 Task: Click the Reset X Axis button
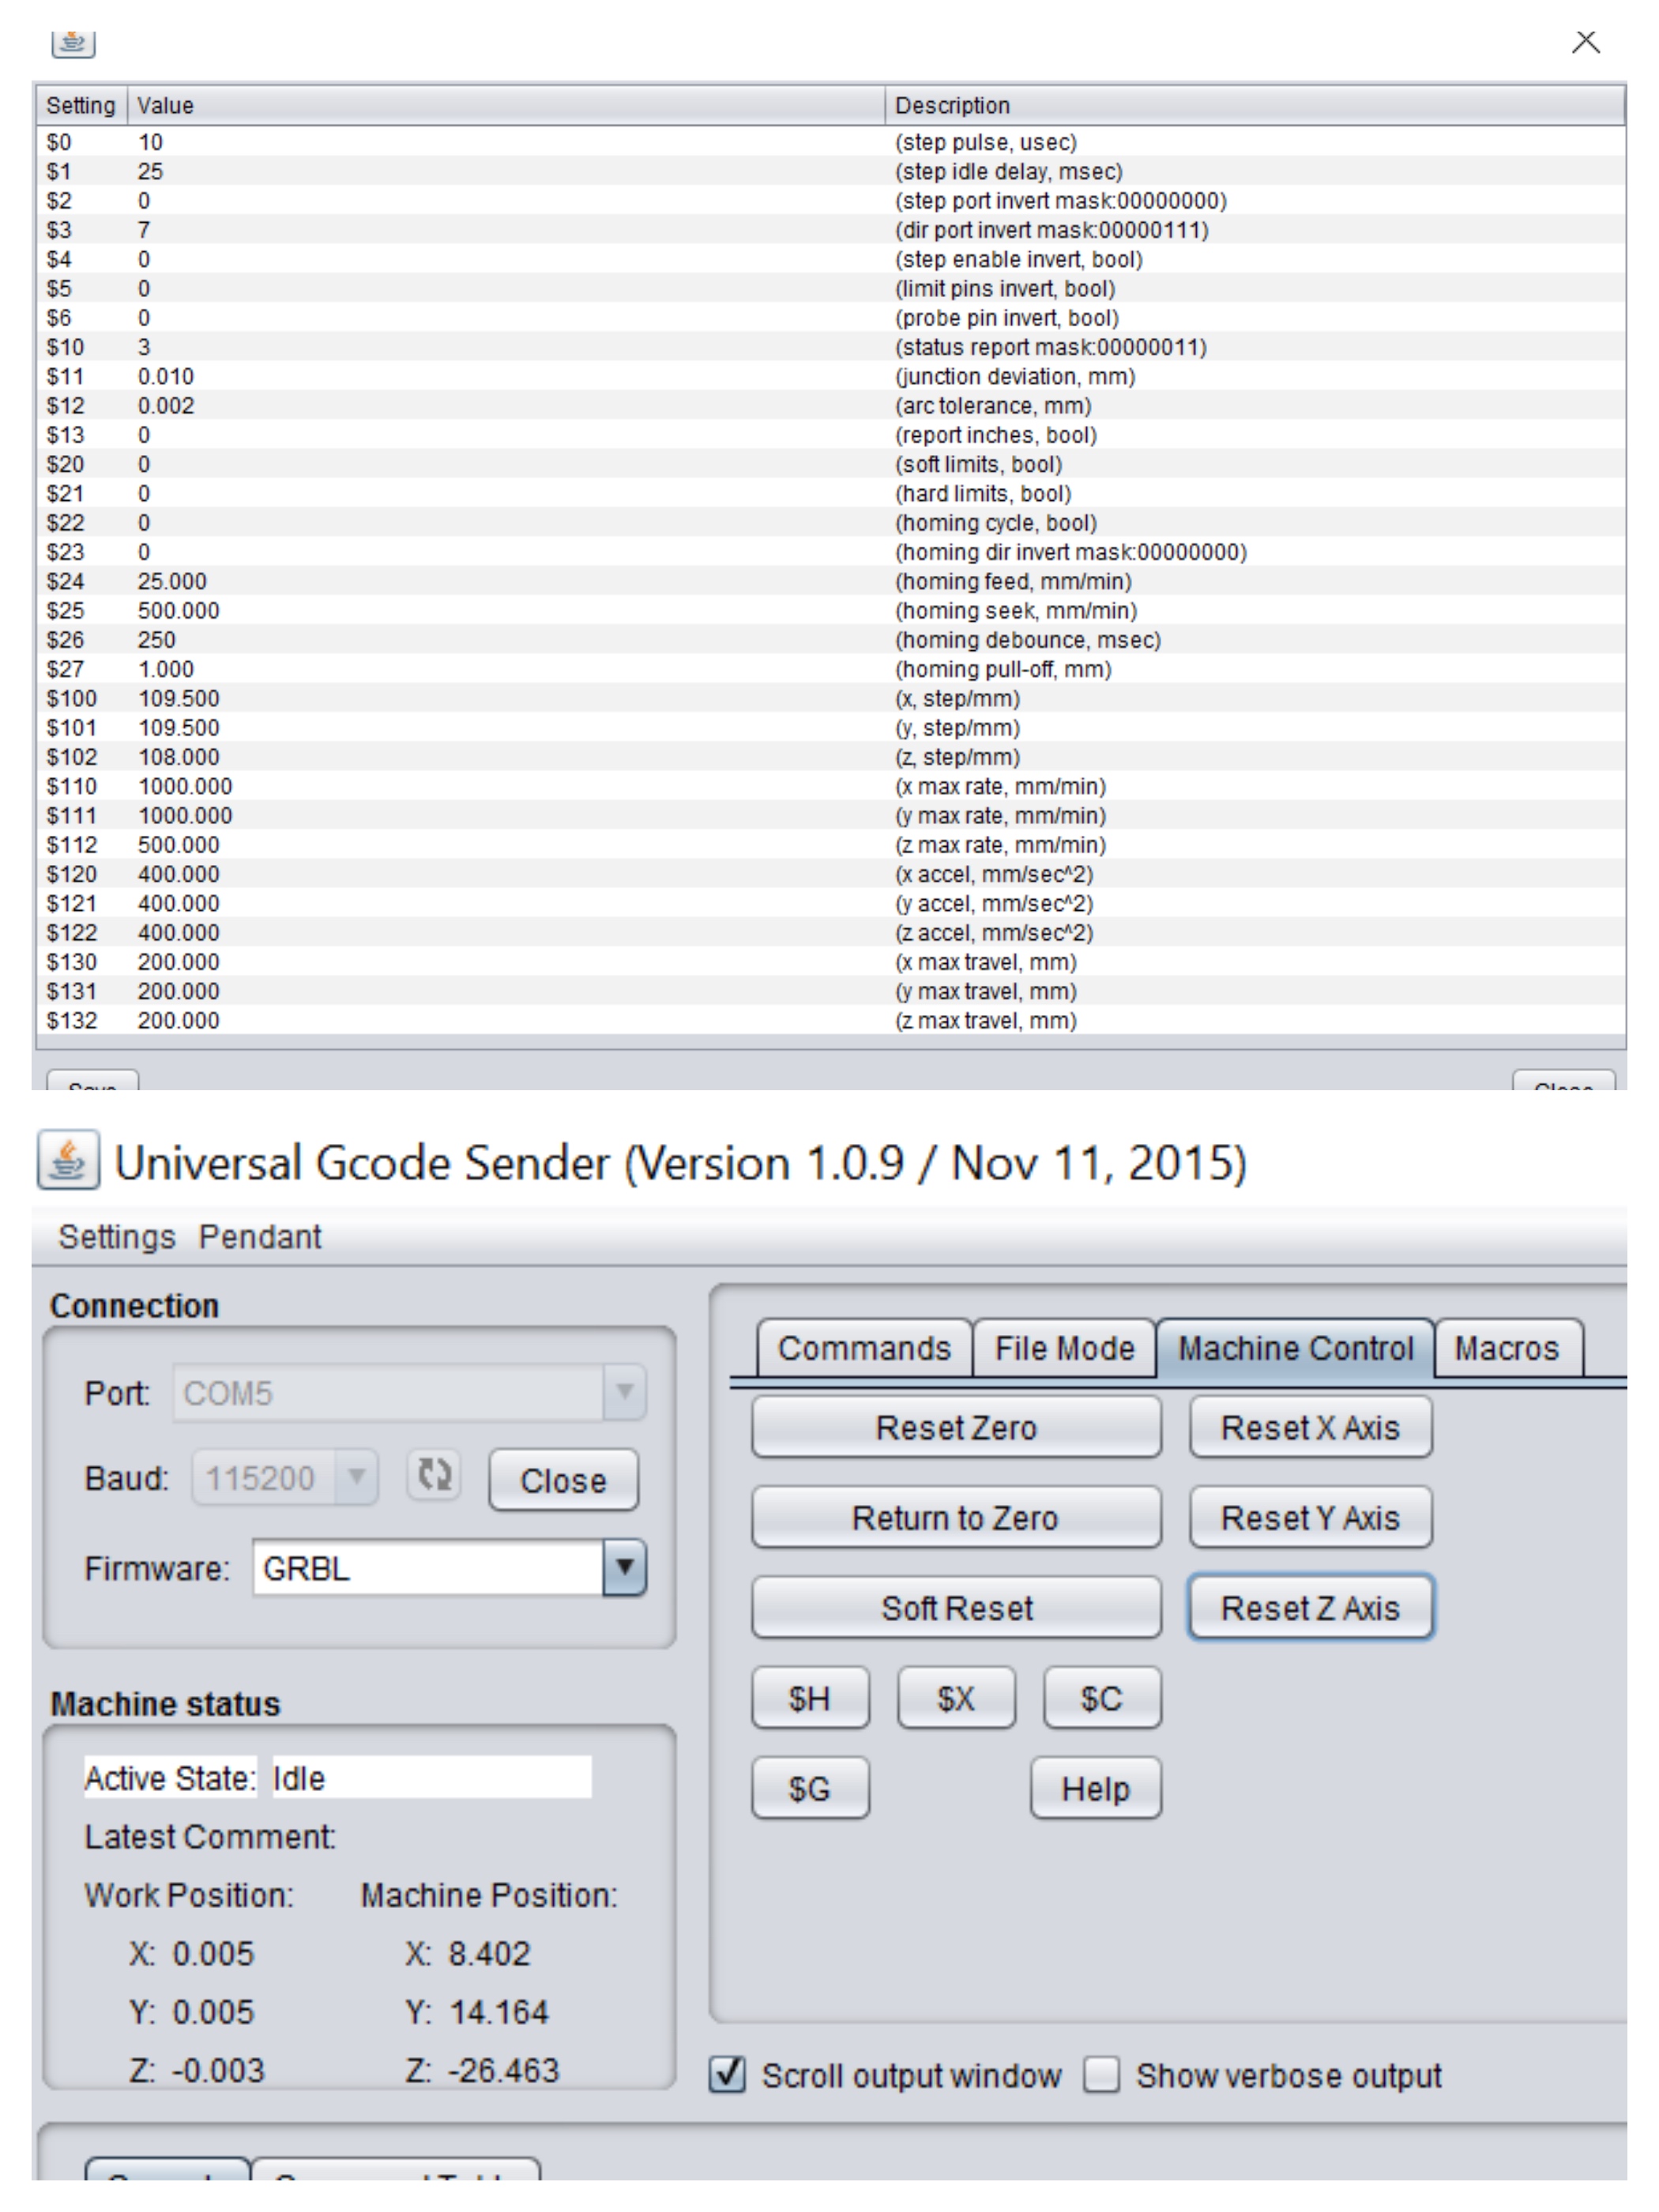(x=1310, y=1427)
